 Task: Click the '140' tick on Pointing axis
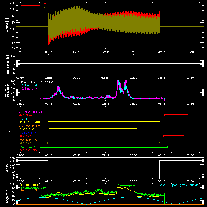click(x=12, y=23)
